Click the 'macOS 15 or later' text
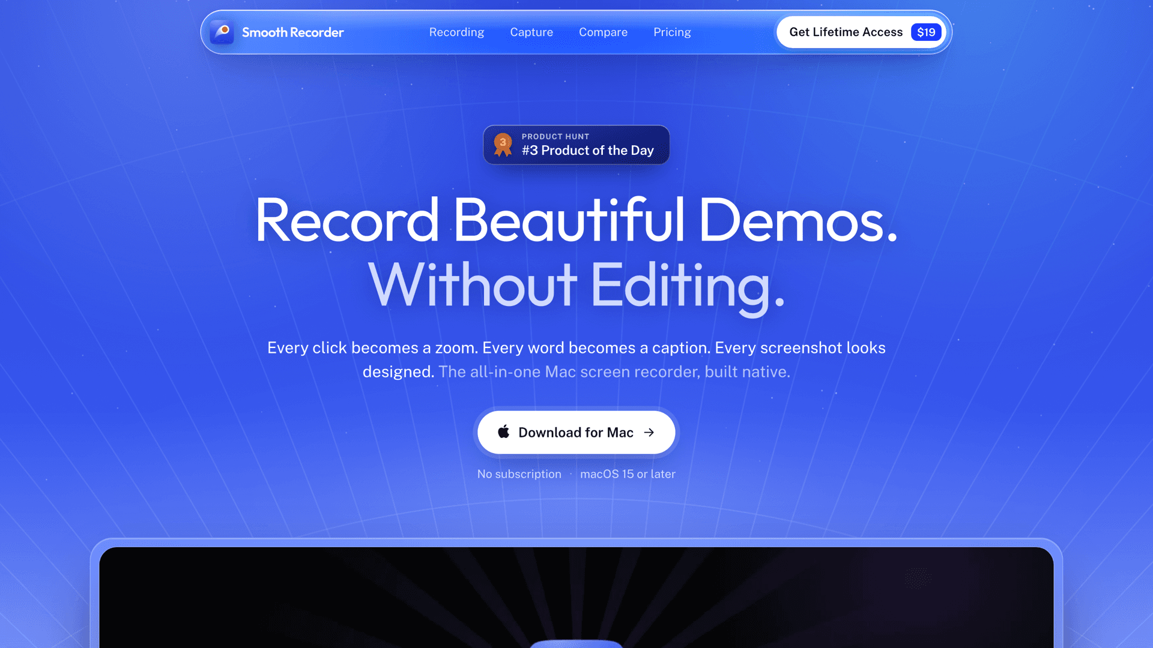The width and height of the screenshot is (1153, 648). click(628, 474)
